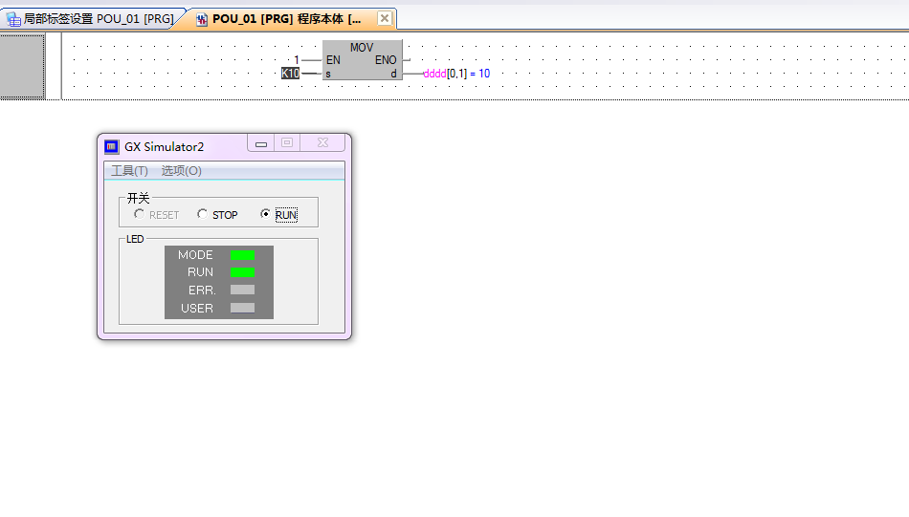Viewport: 909px width, 517px height.
Task: Click the green MODE LED indicator
Action: point(242,255)
